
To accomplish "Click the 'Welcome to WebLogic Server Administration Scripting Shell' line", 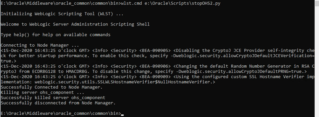I will (75, 24).
